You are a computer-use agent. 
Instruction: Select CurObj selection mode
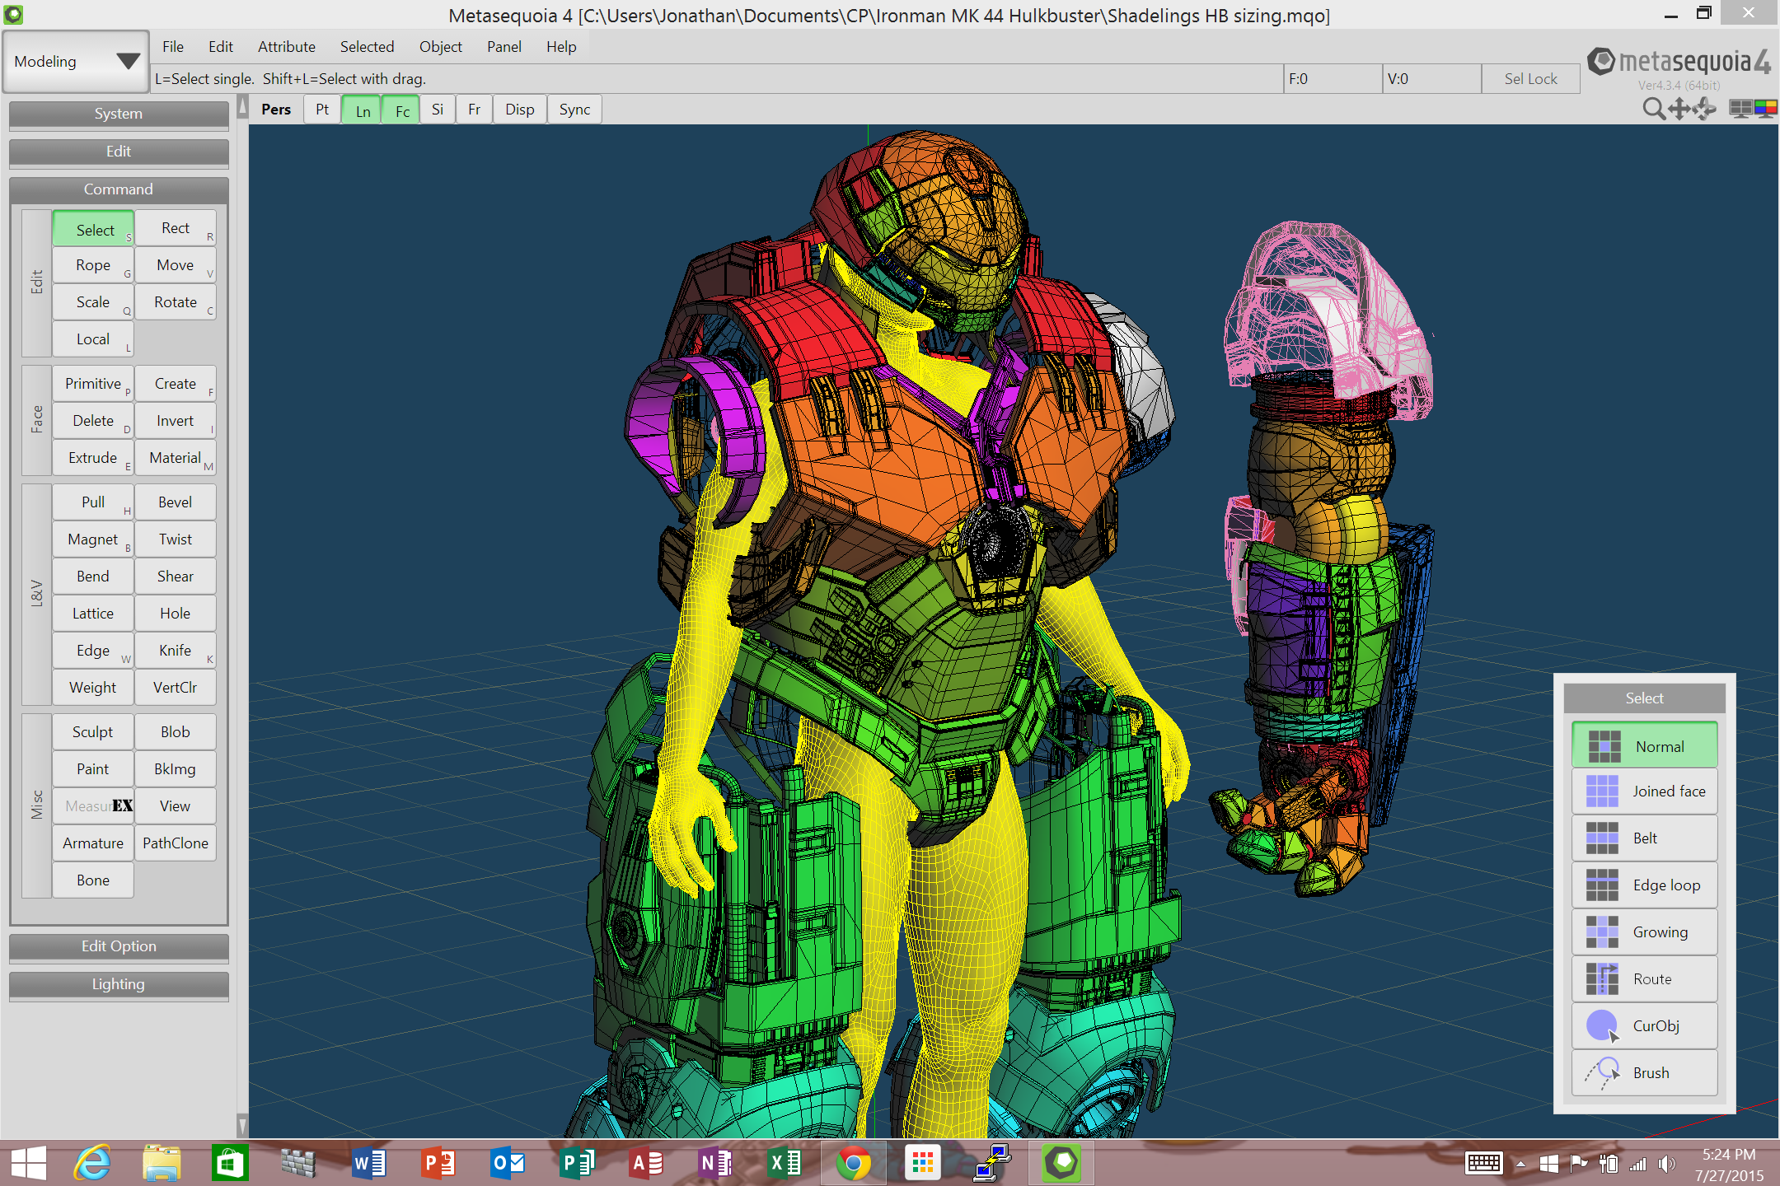[x=1644, y=1026]
